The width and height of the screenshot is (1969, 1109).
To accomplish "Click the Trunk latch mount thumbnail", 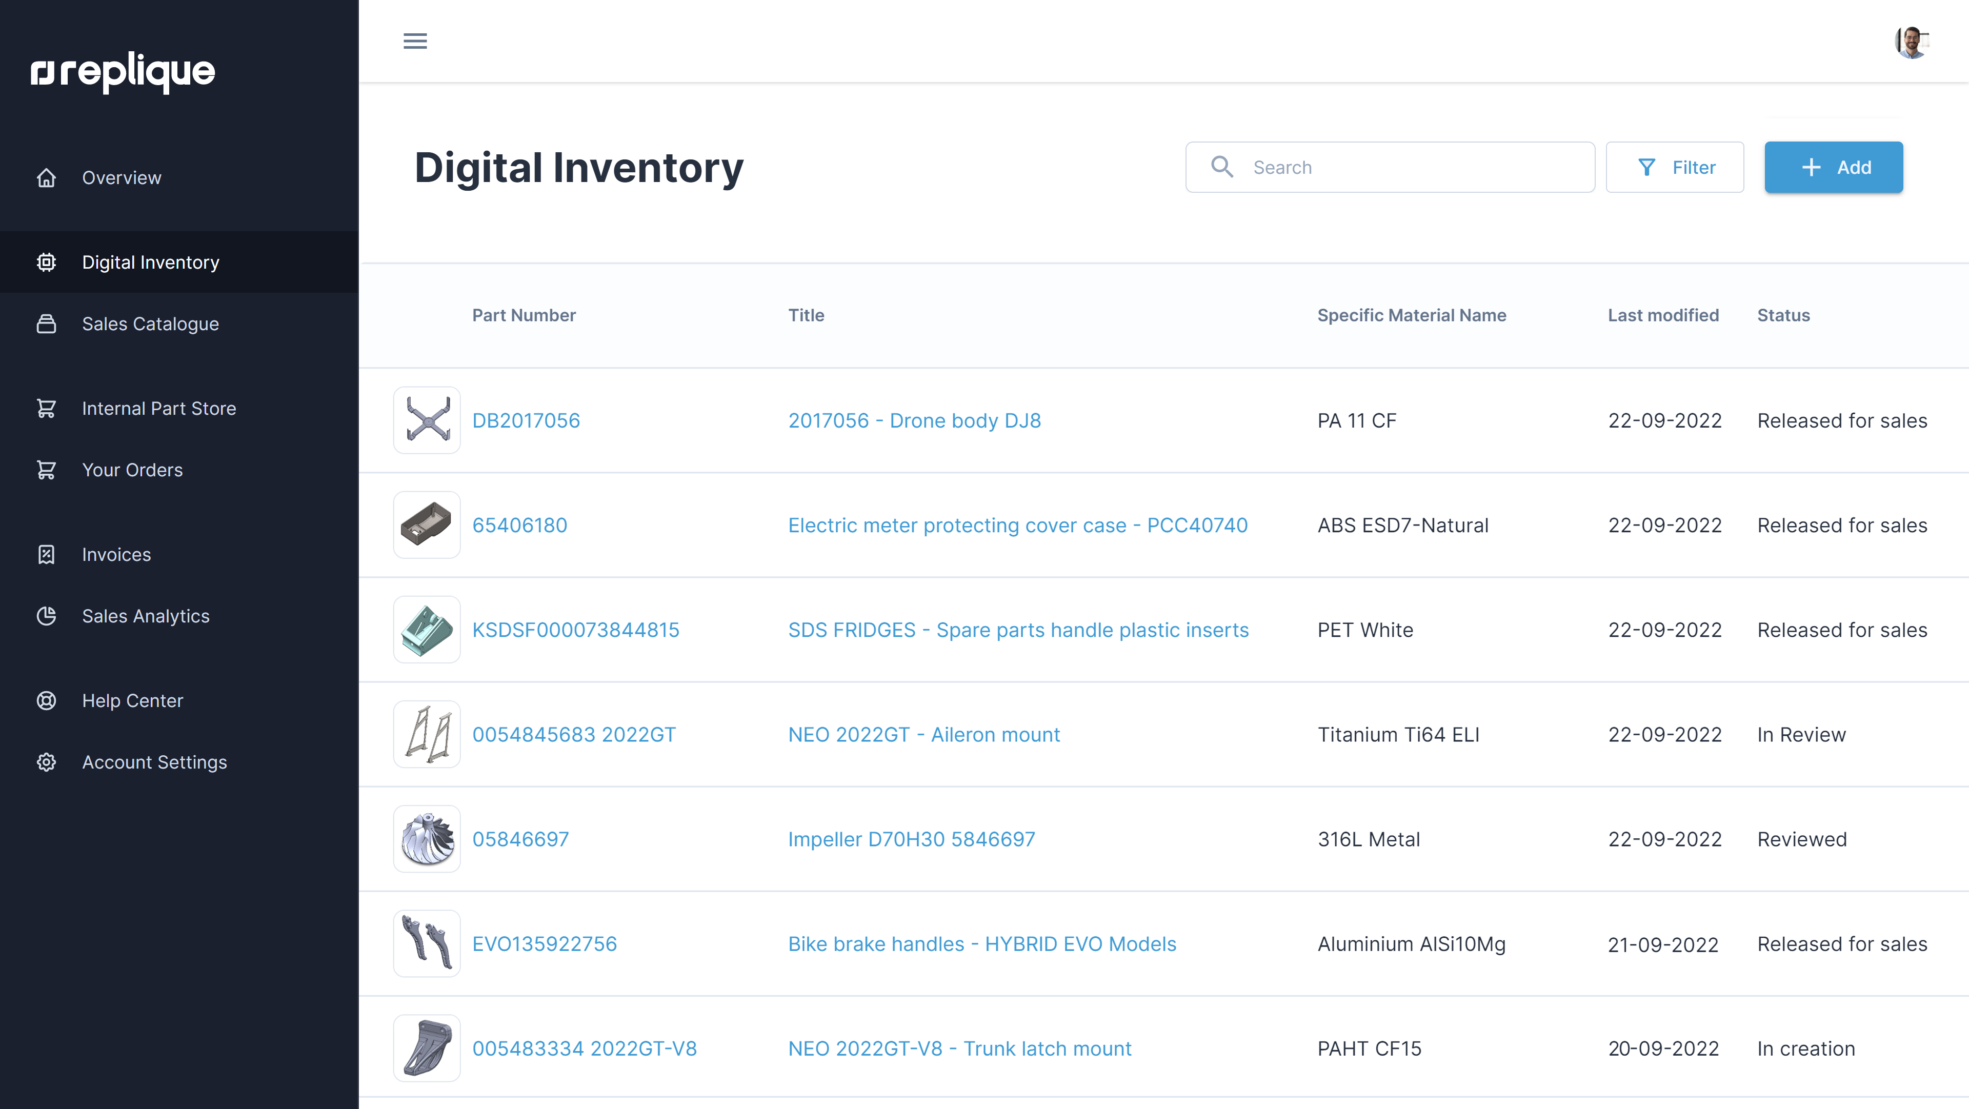I will [x=427, y=1048].
